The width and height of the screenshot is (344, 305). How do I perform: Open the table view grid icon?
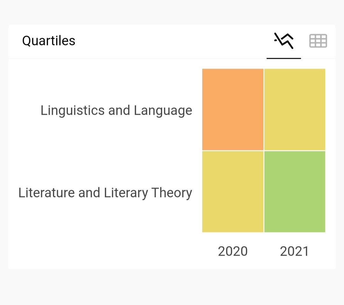318,41
